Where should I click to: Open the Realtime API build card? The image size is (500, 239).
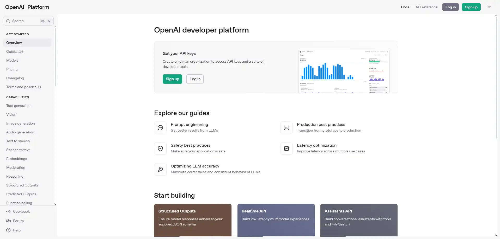tap(276, 220)
